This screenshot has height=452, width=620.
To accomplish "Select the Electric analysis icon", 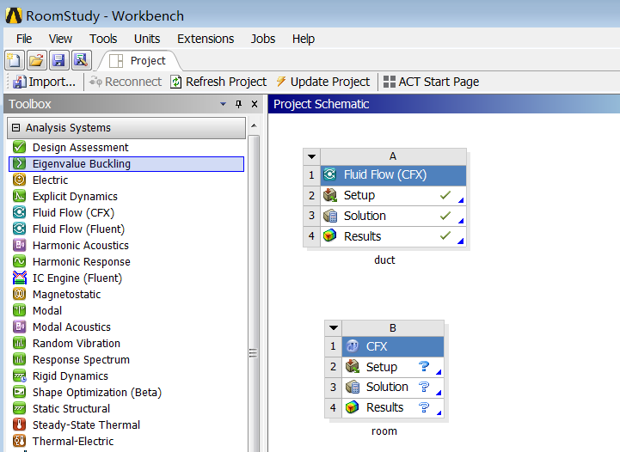I will pos(20,180).
